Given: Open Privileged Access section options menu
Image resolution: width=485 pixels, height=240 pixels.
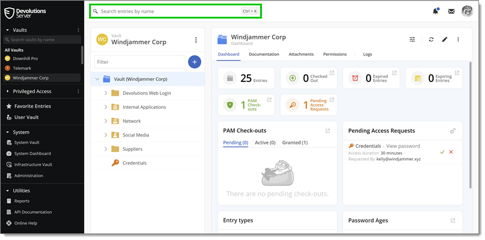Looking at the screenshot, I should [x=78, y=92].
